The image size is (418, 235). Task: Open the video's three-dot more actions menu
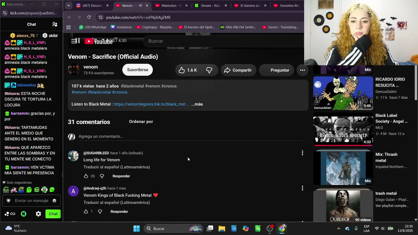point(302,70)
